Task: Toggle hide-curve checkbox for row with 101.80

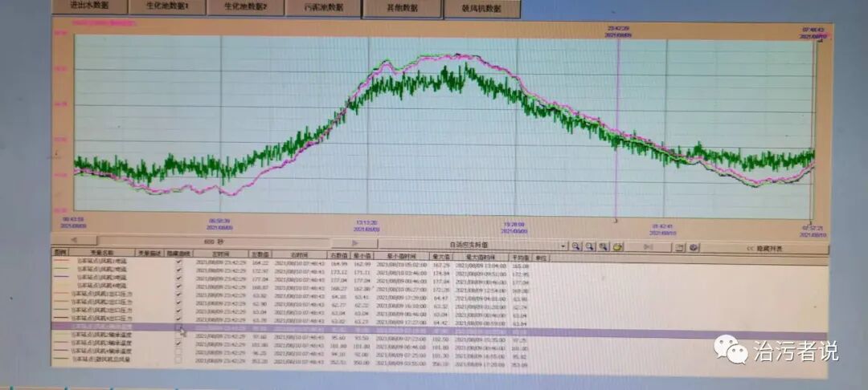Action: (x=178, y=343)
